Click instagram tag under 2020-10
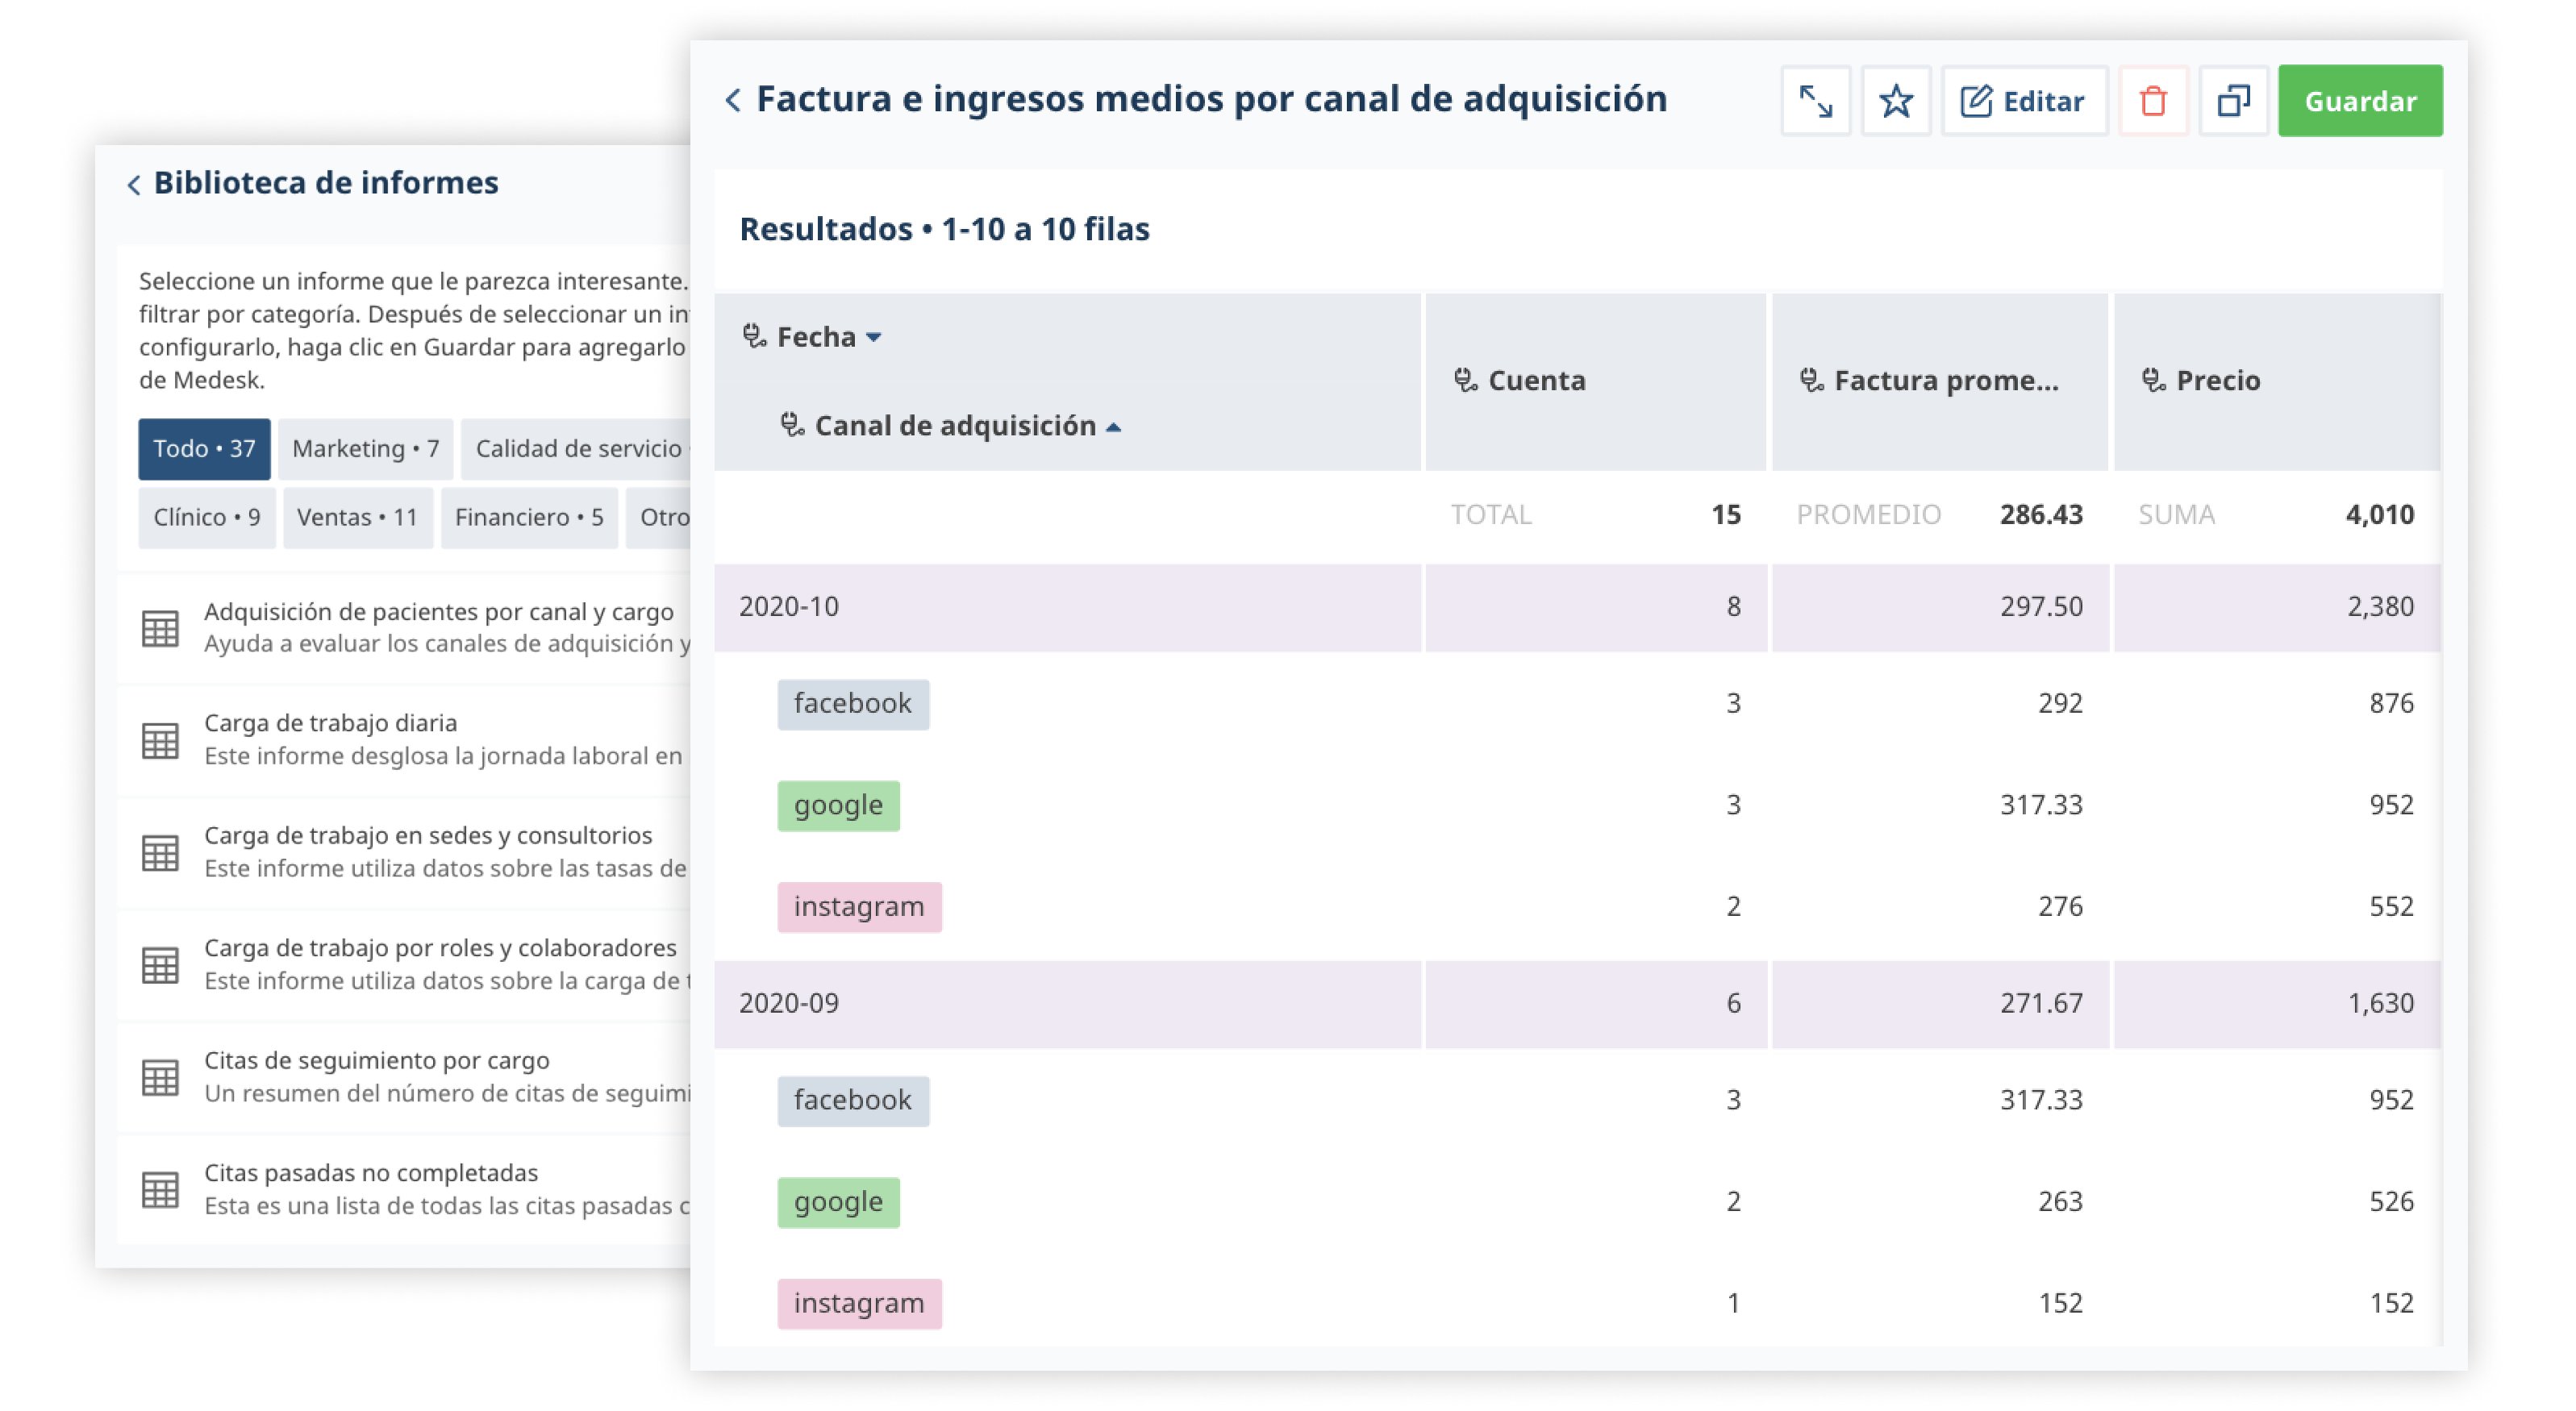Image resolution: width=2576 pixels, height=1411 pixels. (x=859, y=907)
